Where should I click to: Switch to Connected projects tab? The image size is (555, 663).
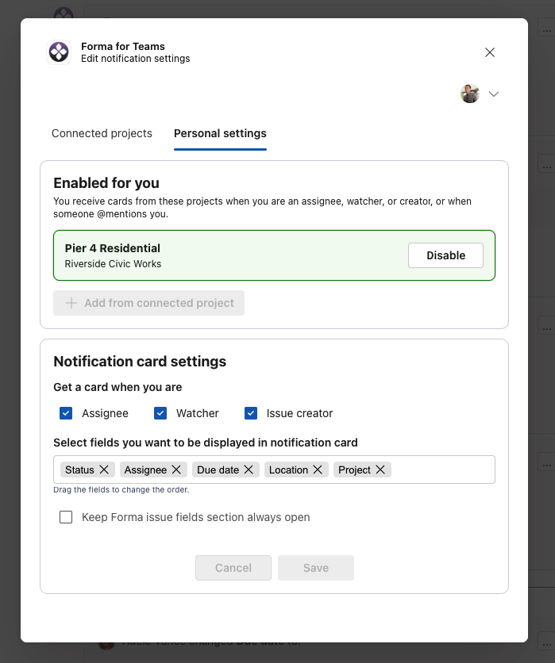102,133
